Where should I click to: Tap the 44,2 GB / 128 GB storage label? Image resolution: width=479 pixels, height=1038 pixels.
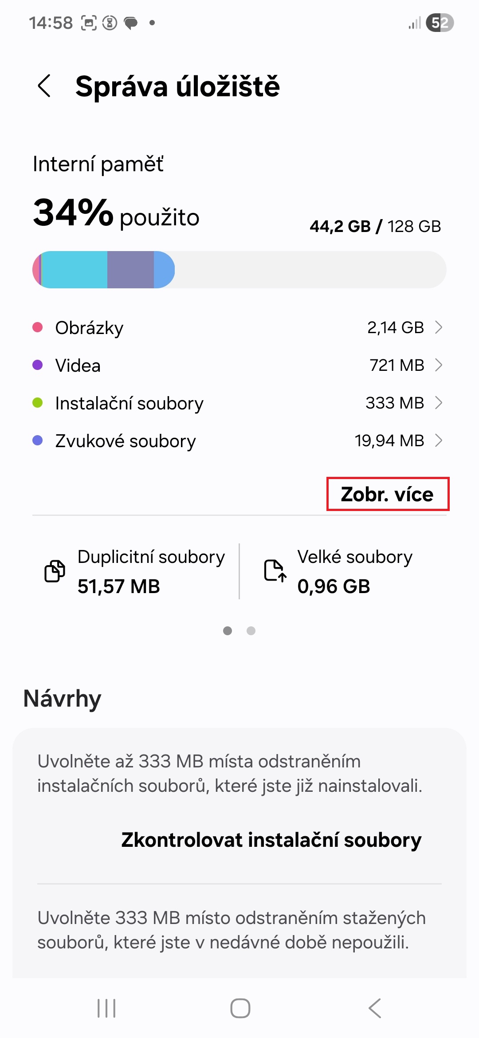coord(375,226)
